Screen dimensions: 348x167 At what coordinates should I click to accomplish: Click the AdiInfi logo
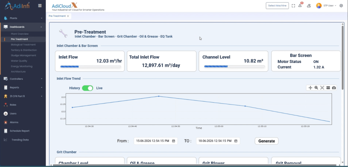[x=17, y=5]
